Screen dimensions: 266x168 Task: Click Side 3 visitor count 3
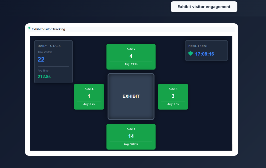click(173, 96)
